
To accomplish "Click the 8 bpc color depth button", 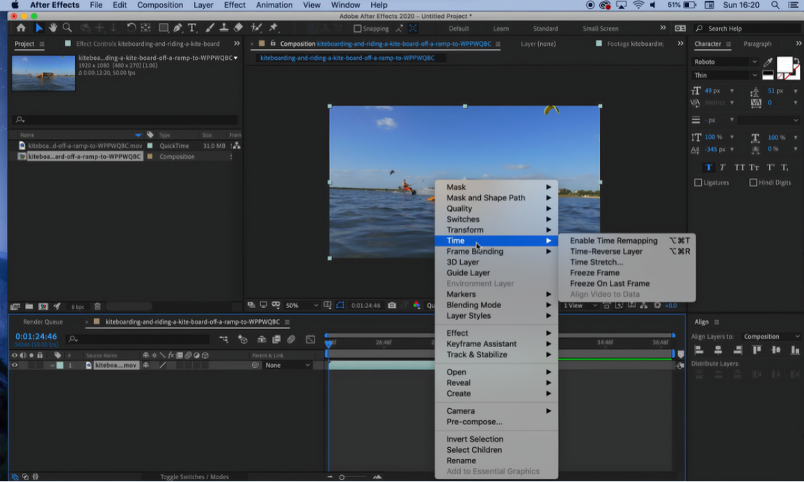I will 78,307.
